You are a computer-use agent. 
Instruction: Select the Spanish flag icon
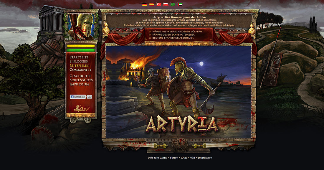[x=152, y=4]
